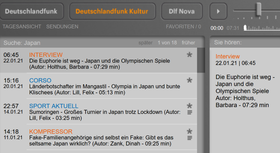Open CORSO program title

(40, 80)
